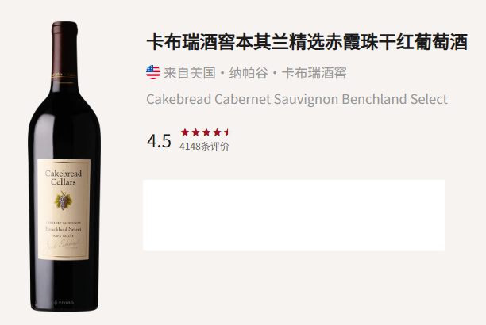Click the first red rating star
Screen dimensions: 486x325
(x=185, y=132)
